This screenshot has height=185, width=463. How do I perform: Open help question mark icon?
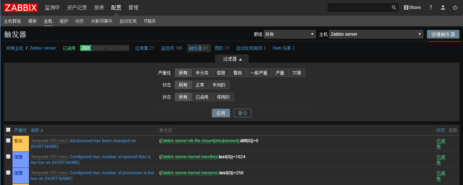pyautogui.click(x=431, y=7)
